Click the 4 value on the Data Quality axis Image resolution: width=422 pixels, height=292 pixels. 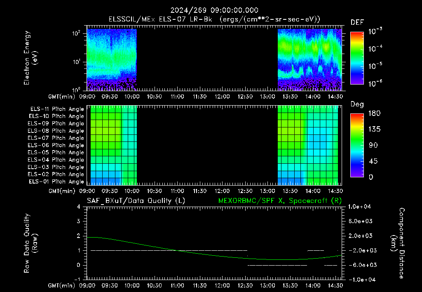click(79, 207)
